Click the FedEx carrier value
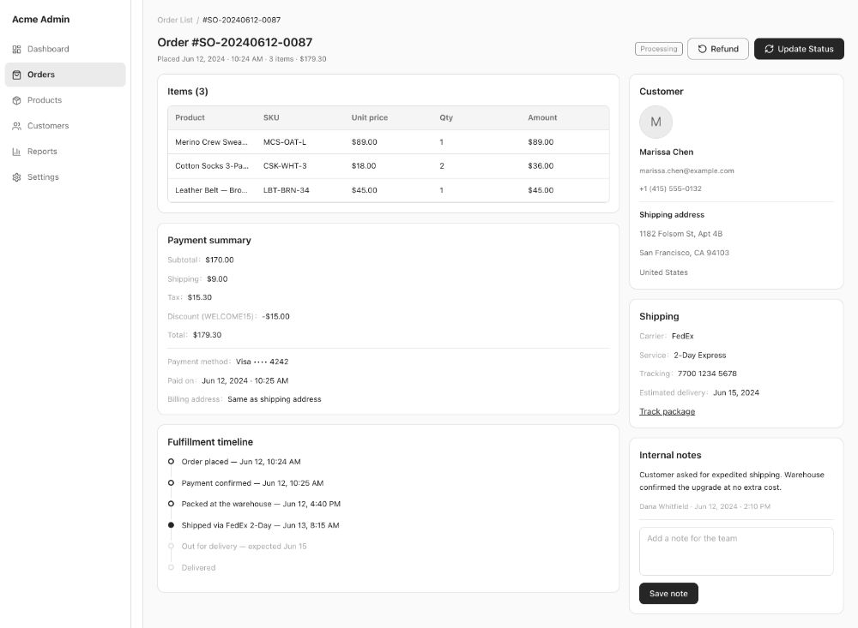 coord(682,337)
